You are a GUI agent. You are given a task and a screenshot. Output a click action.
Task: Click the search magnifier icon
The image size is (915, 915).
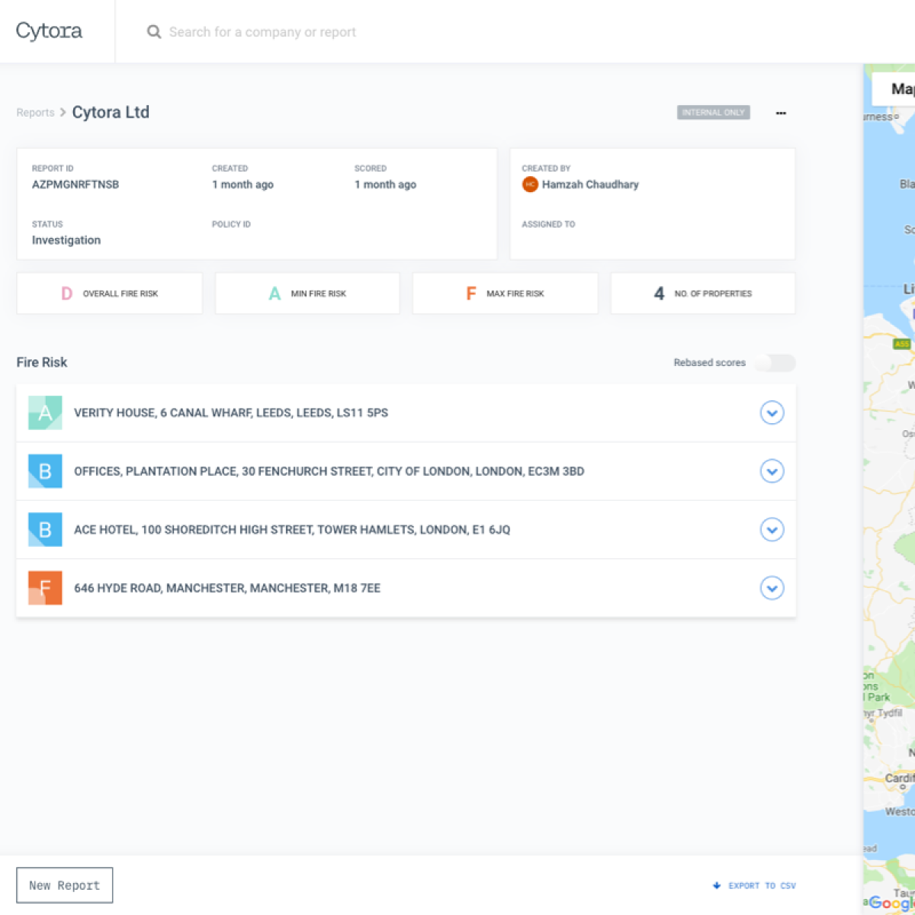[x=154, y=32]
